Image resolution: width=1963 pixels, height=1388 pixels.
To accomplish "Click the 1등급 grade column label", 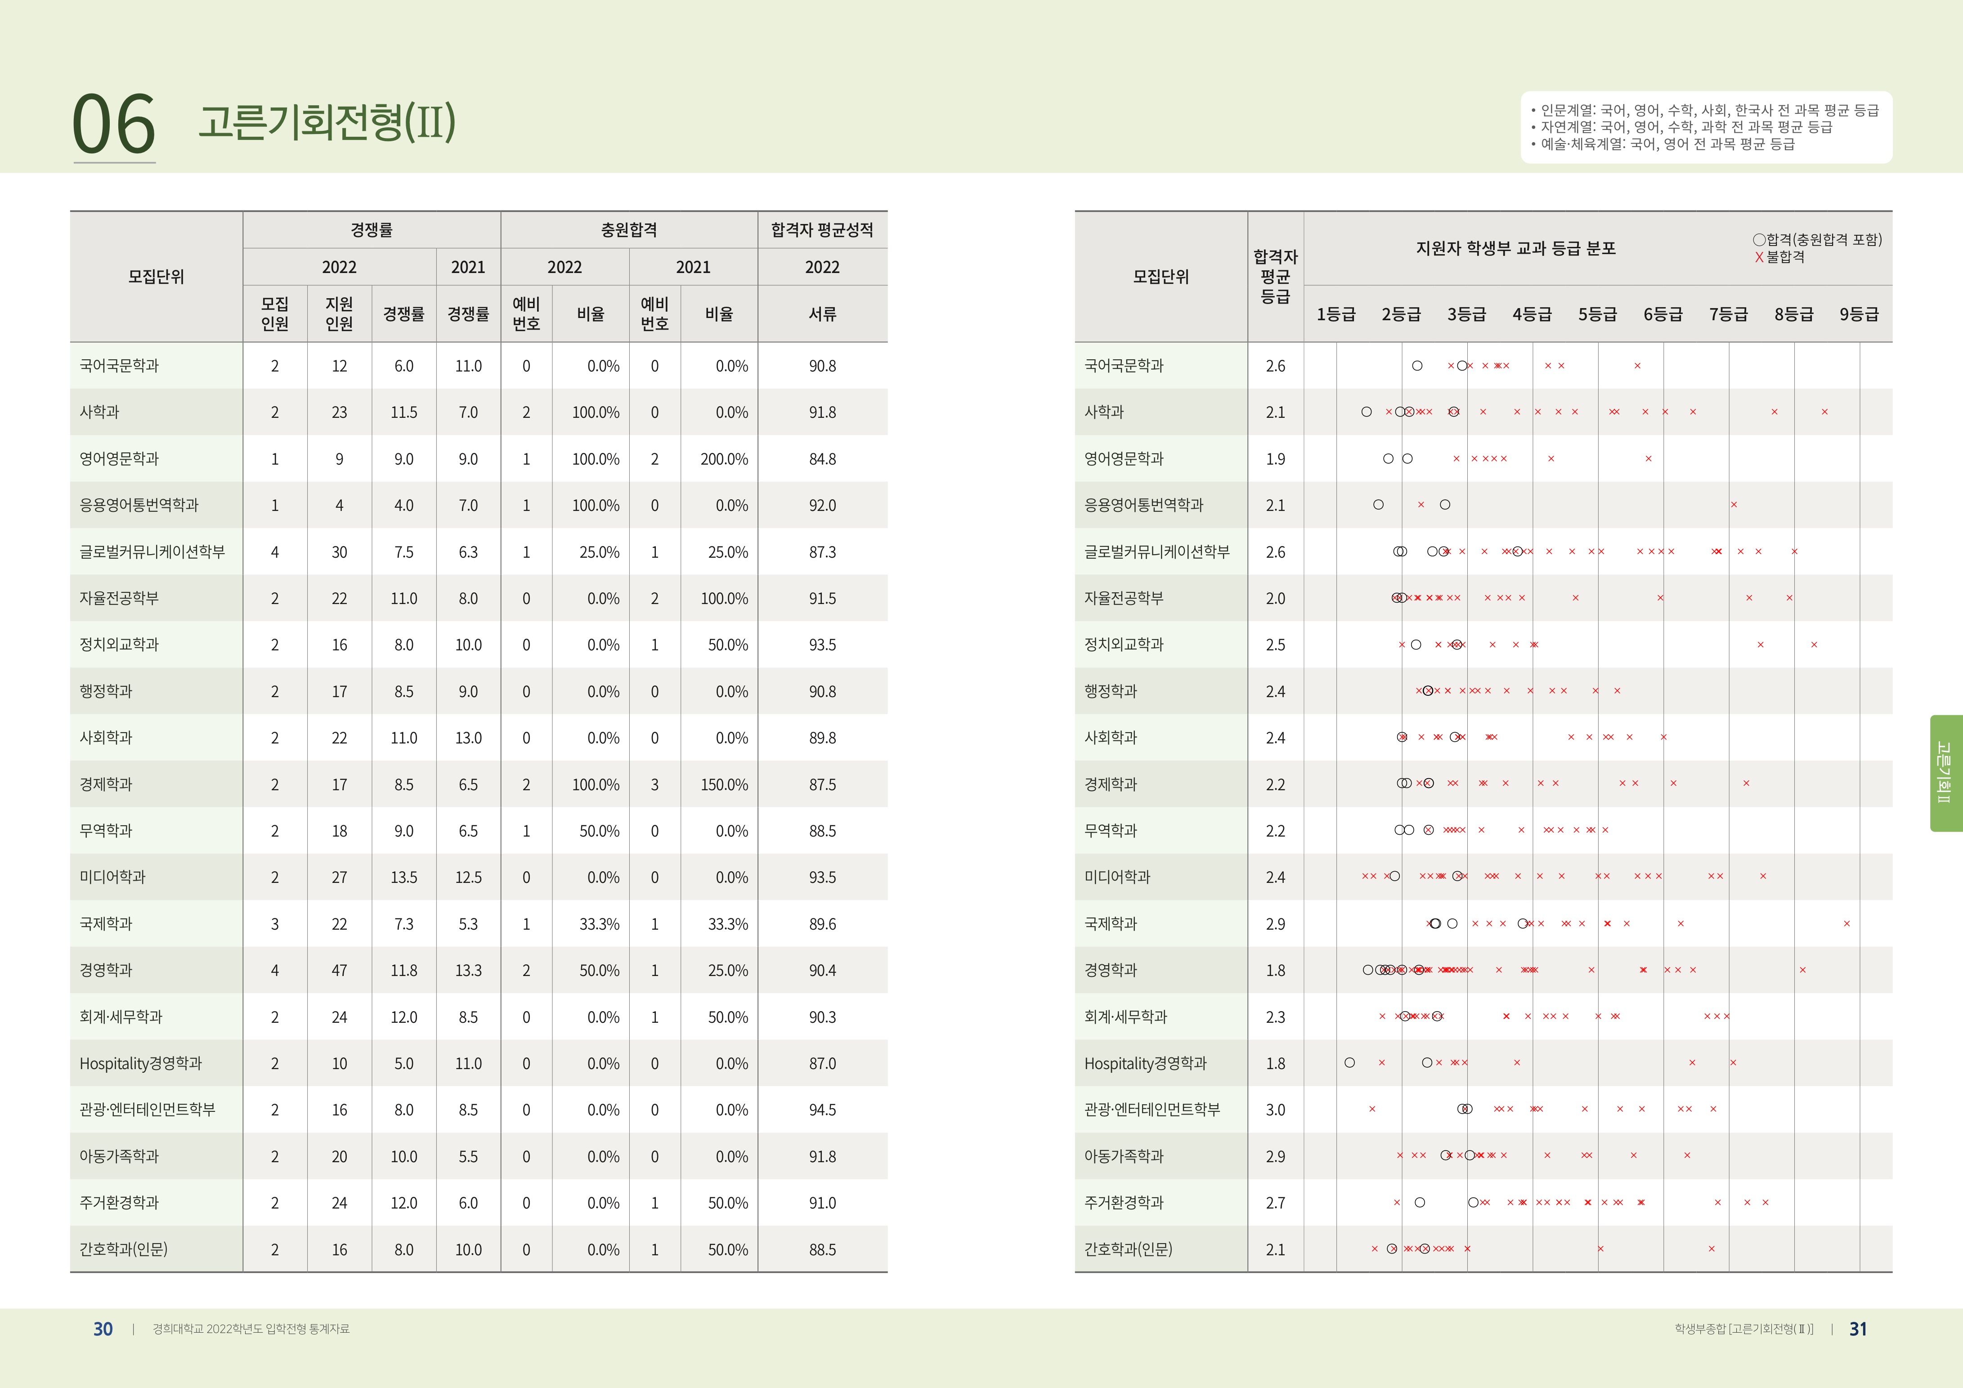I will [1336, 314].
